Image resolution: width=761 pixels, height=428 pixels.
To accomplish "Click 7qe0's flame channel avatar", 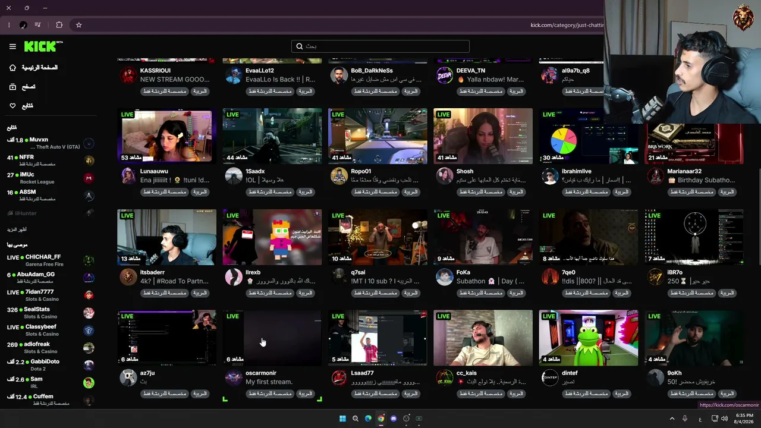I will (x=550, y=277).
